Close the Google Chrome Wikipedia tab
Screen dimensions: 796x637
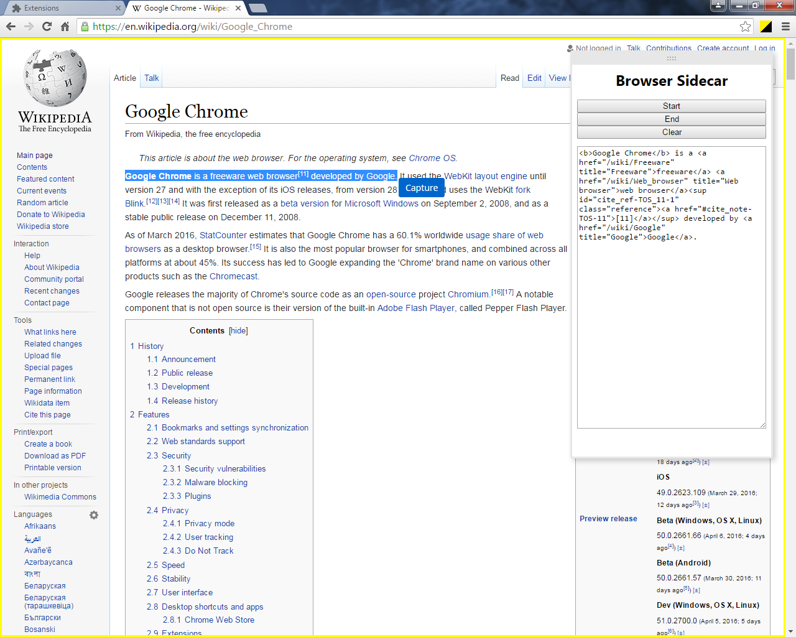tap(238, 8)
